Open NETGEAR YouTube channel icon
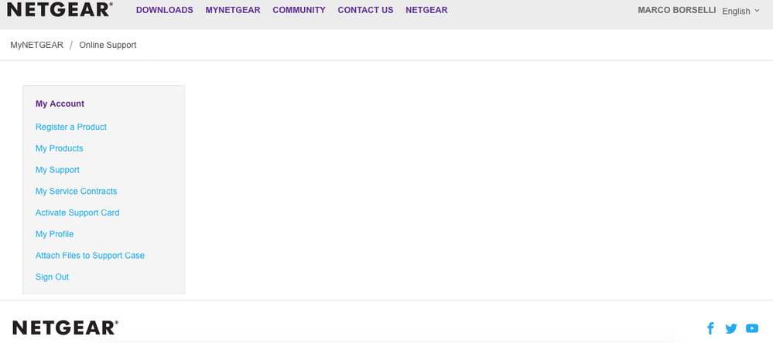The height and width of the screenshot is (343, 773). tap(752, 328)
